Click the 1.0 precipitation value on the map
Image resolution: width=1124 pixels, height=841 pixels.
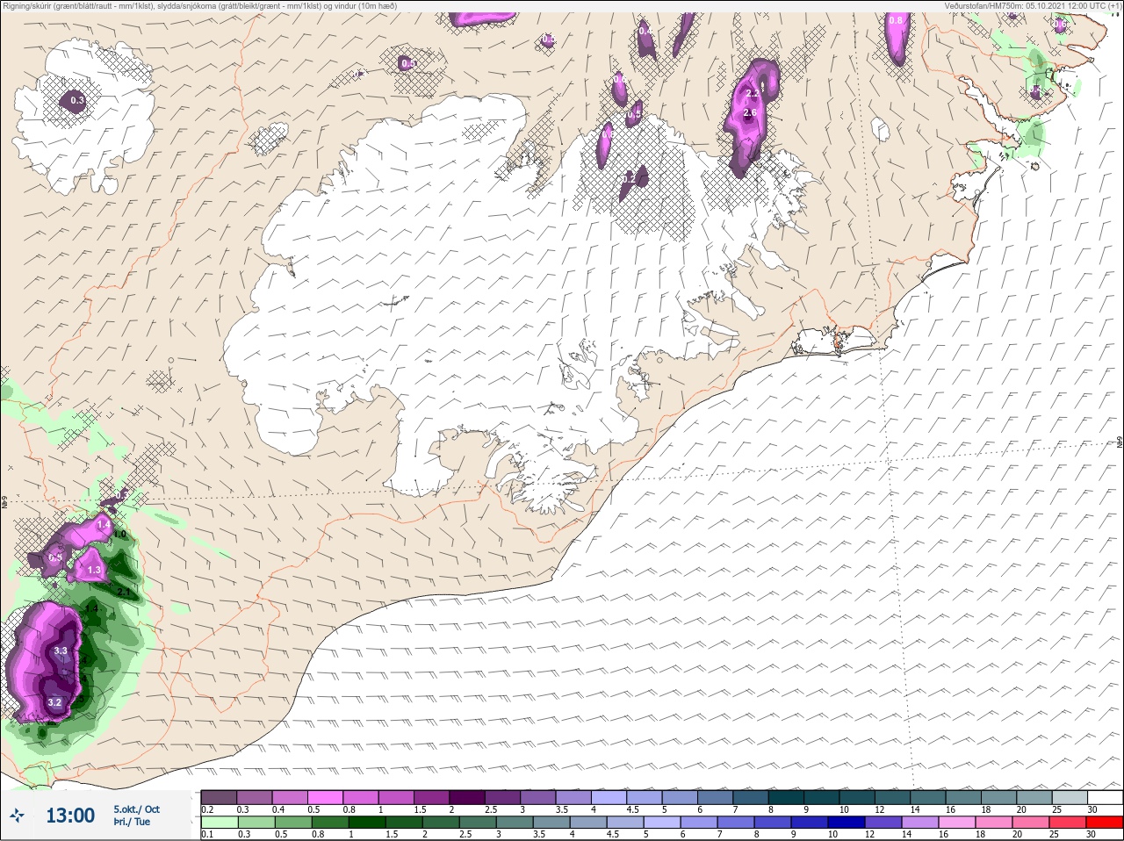120,534
